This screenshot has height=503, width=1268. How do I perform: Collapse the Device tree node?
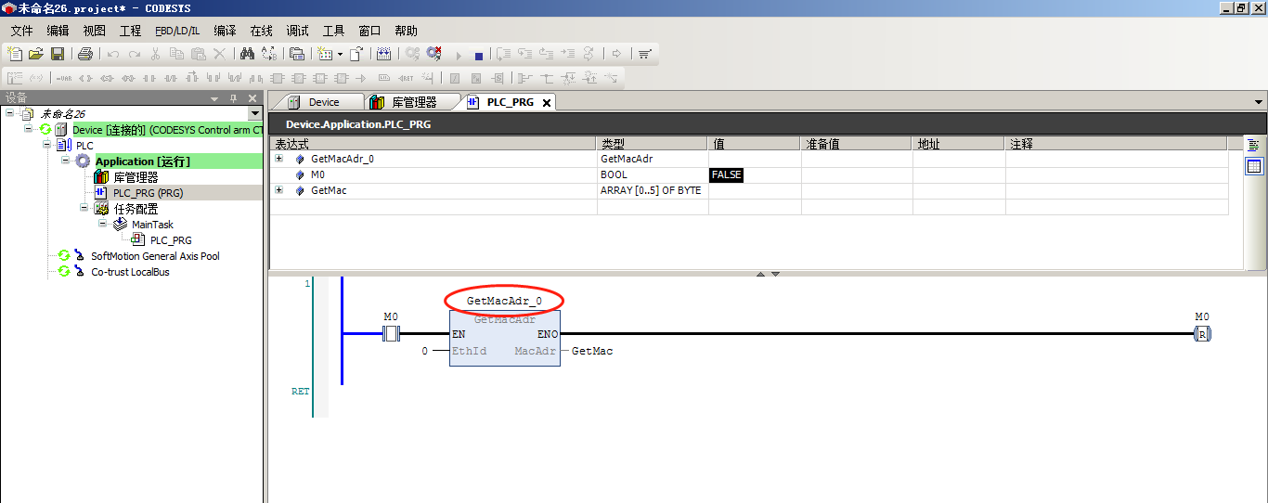(x=28, y=130)
